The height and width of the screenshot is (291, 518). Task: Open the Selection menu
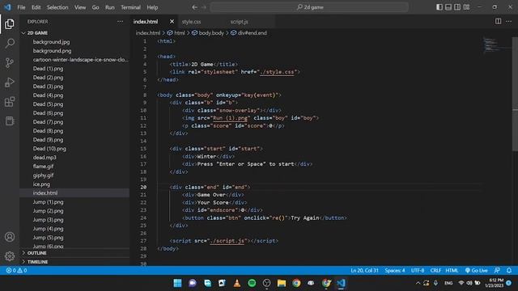pos(57,7)
